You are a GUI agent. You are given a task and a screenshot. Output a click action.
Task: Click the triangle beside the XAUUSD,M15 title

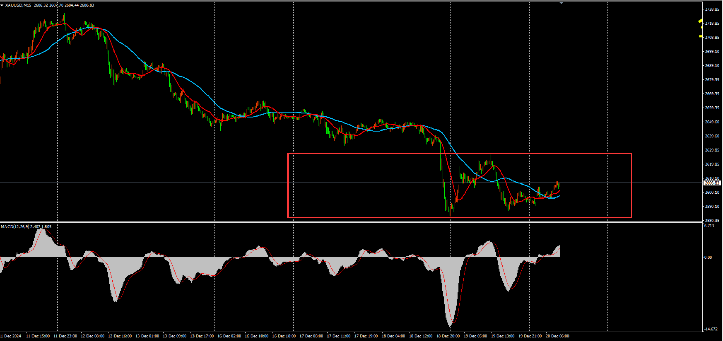2,5
